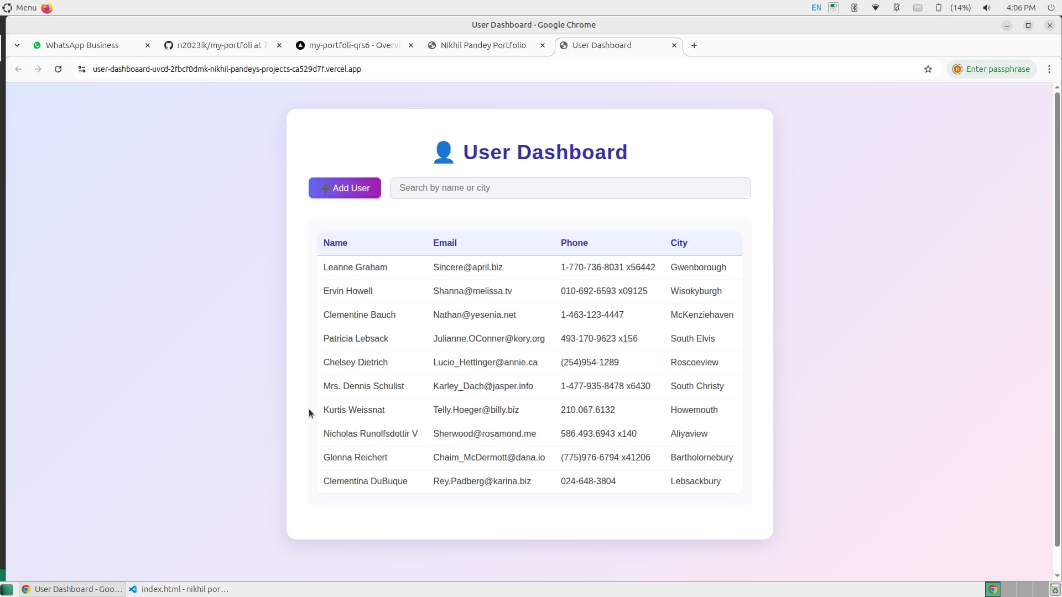The width and height of the screenshot is (1062, 597).
Task: Click the volume icon in system tray
Action: coord(987,8)
